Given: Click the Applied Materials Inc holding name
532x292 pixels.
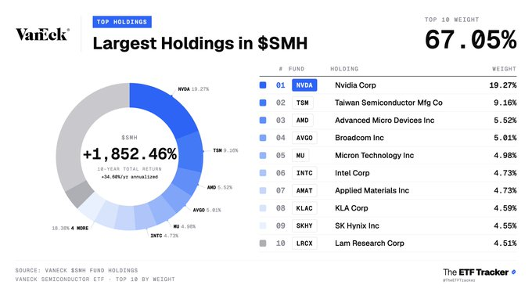Looking at the screenshot, I should coord(372,190).
